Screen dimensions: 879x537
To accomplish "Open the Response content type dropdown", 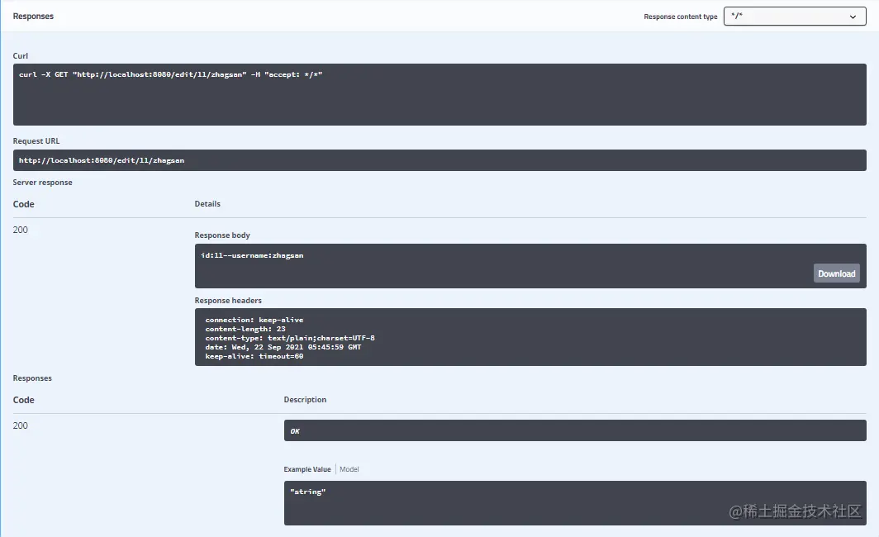I will [x=795, y=17].
